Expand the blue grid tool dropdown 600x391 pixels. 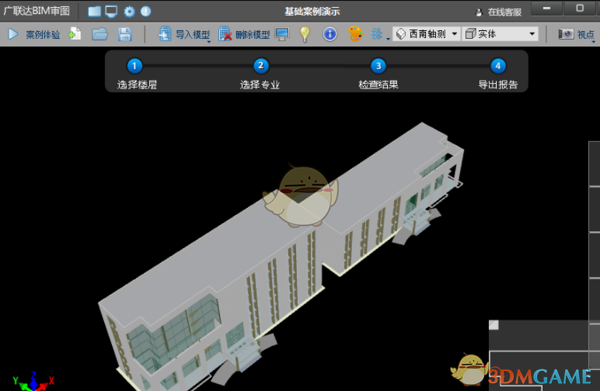point(378,34)
